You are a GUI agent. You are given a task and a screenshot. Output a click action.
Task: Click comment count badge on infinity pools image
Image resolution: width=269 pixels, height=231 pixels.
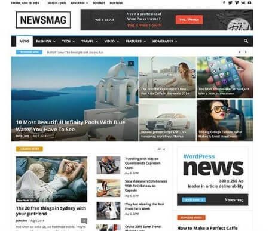(x=131, y=64)
